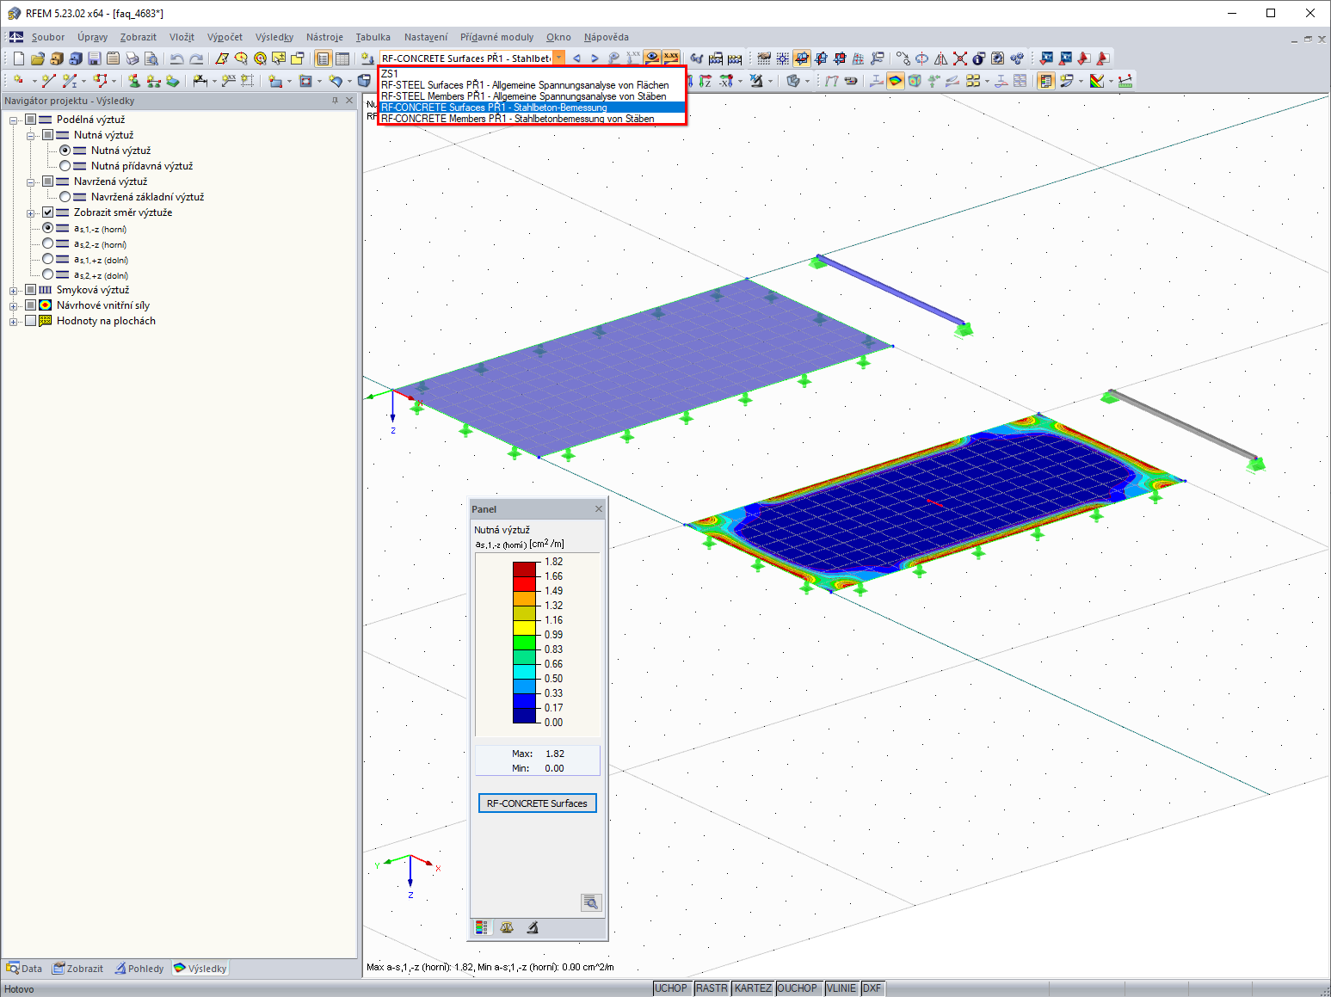Go to next load case arrow
This screenshot has width=1331, height=997.
(595, 58)
